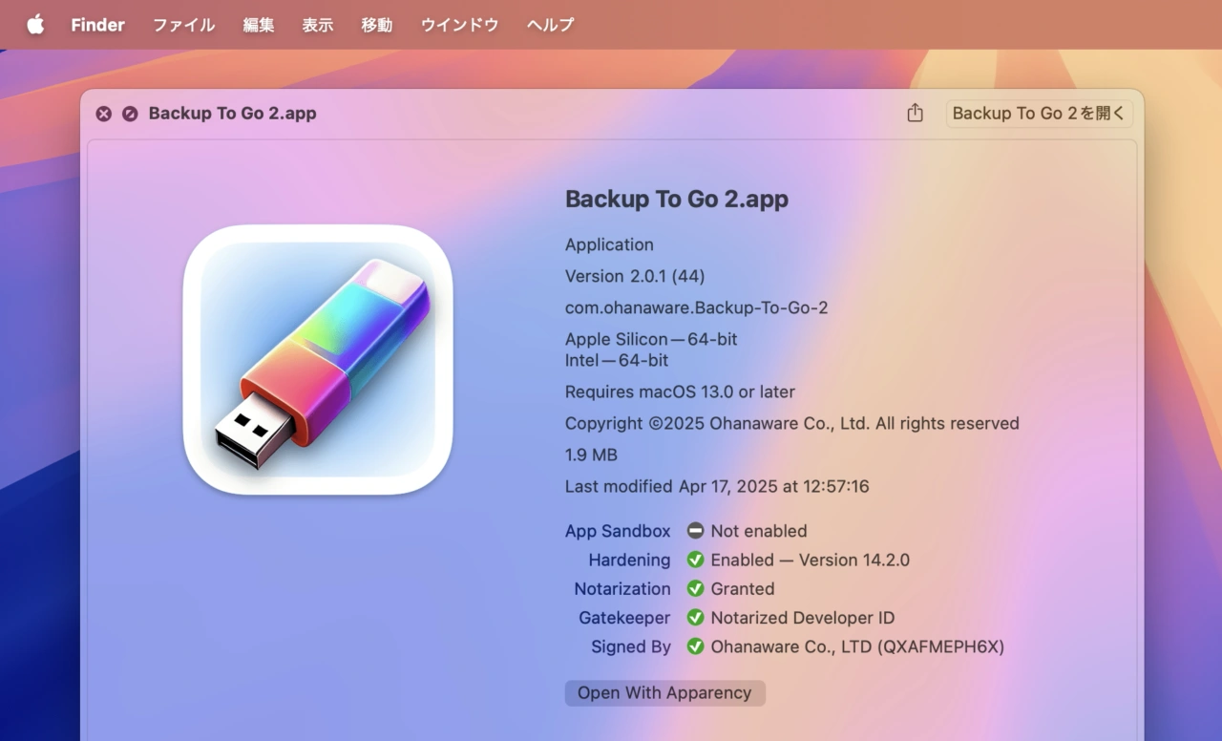
Task: Click the green checkmark beside Notarized Developer ID
Action: point(695,618)
